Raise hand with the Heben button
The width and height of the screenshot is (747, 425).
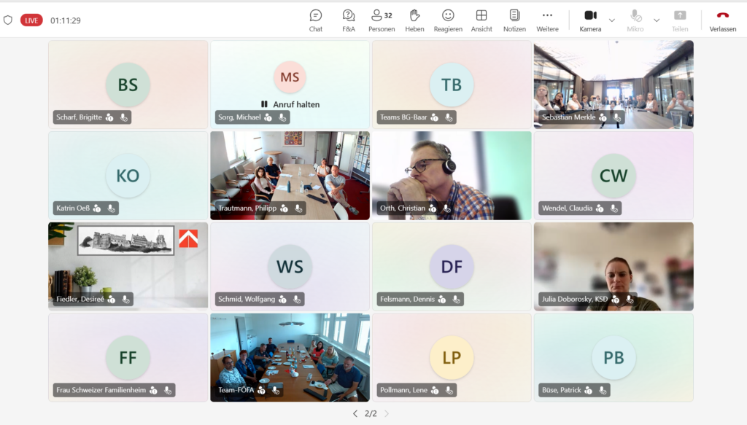point(414,20)
